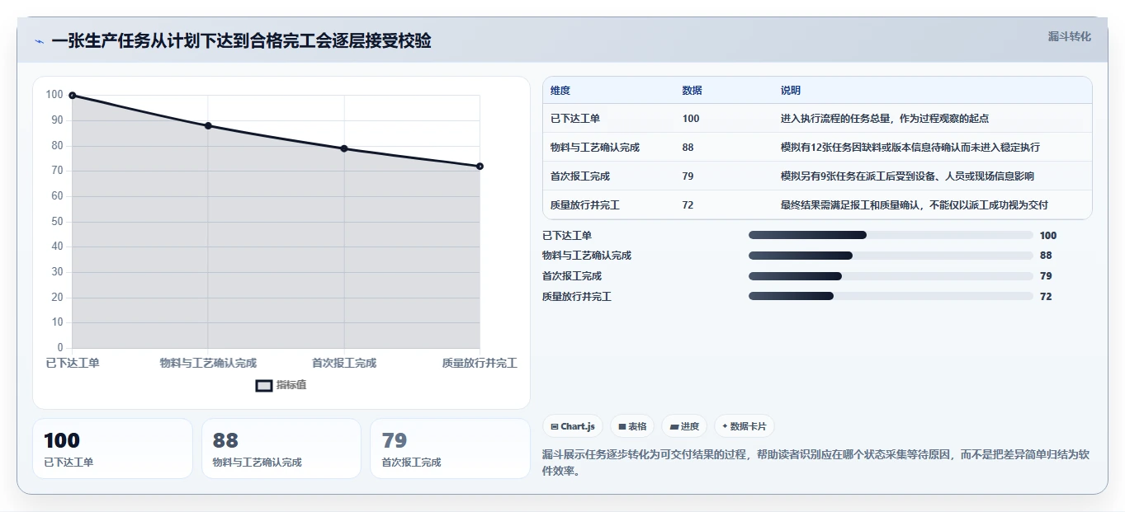This screenshot has width=1125, height=512.
Task: Click table value 72 in 数据 column
Action: point(688,205)
